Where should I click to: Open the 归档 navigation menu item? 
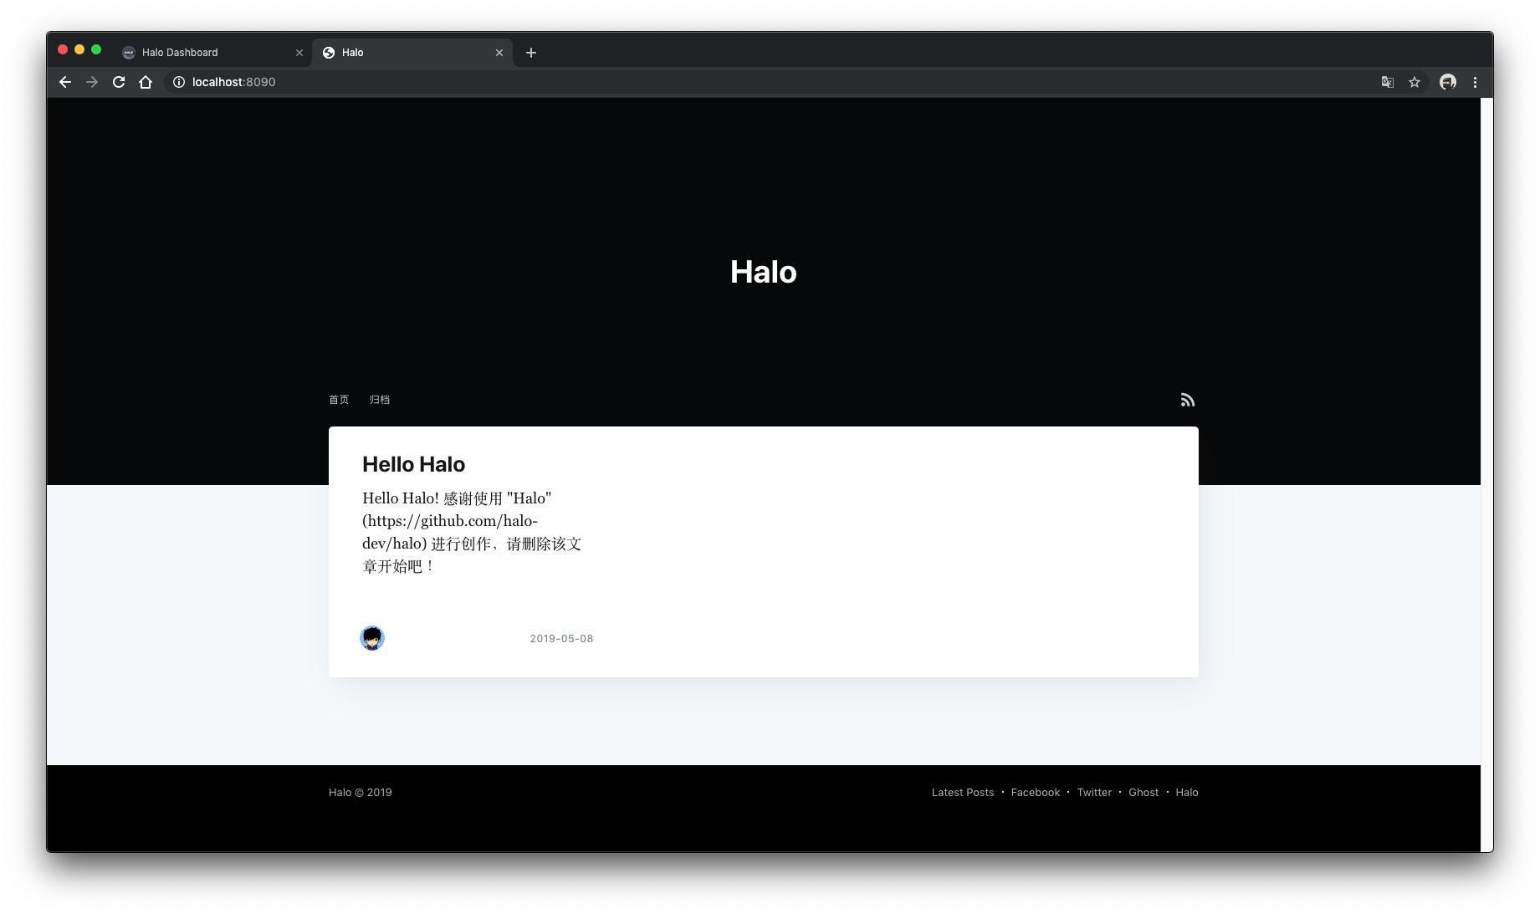380,400
